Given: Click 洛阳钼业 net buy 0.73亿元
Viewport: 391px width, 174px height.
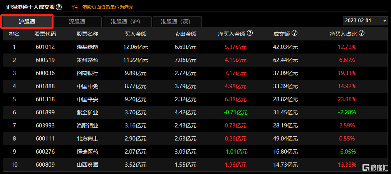Looking at the screenshot, I should pos(235,125).
